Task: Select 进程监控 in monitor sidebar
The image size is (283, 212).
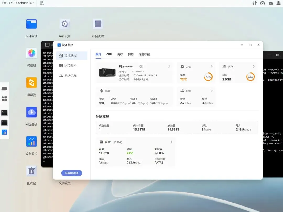Action: pos(72,66)
